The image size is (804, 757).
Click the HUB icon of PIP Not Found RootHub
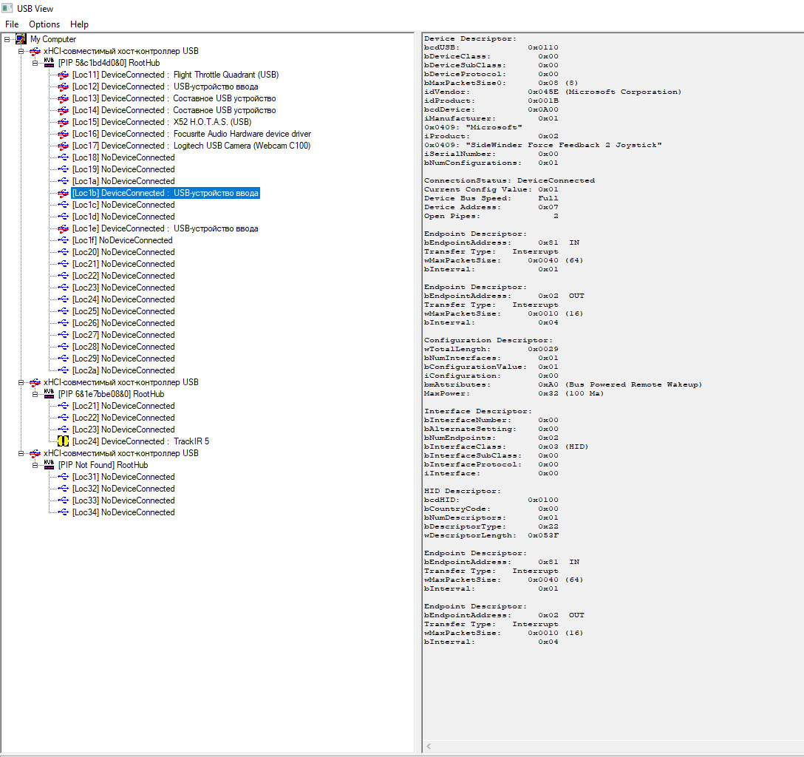pos(49,465)
